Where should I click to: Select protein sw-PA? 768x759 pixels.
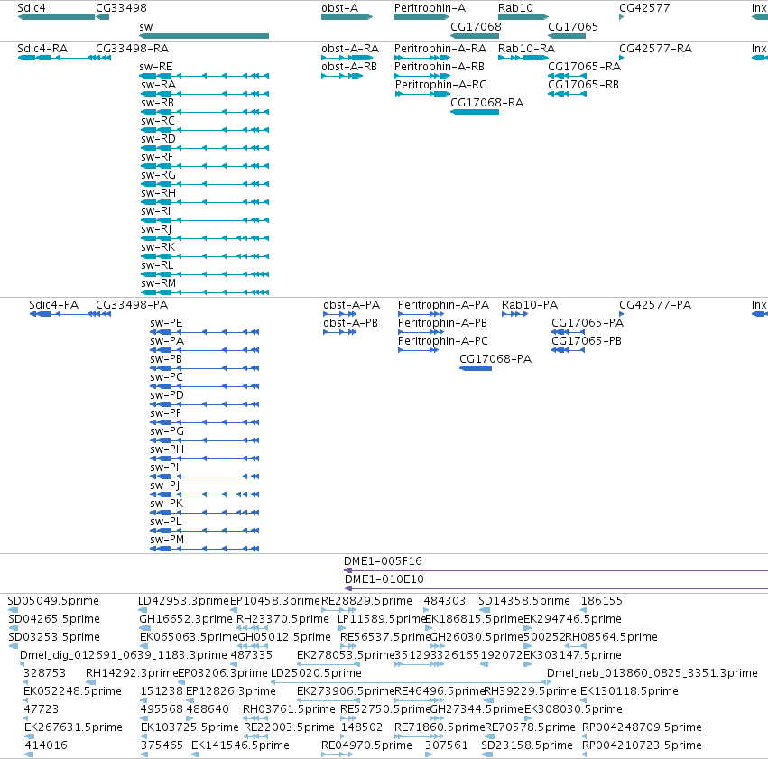[x=204, y=350]
